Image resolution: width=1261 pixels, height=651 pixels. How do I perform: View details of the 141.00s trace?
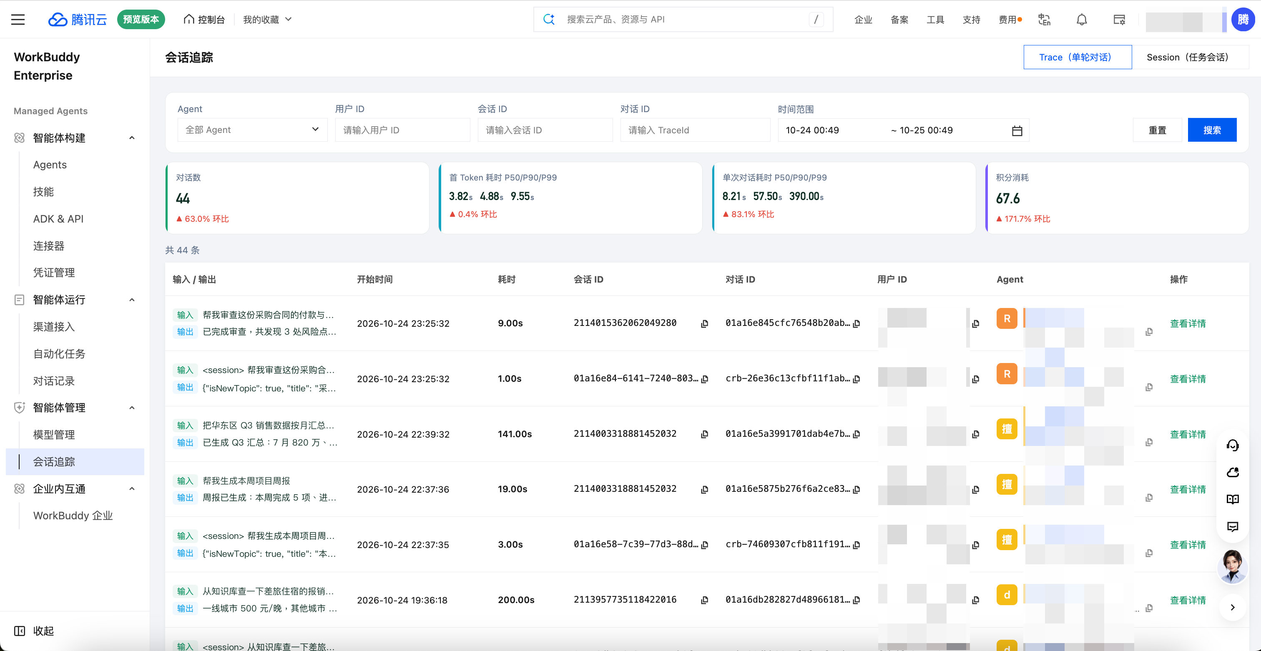1187,434
